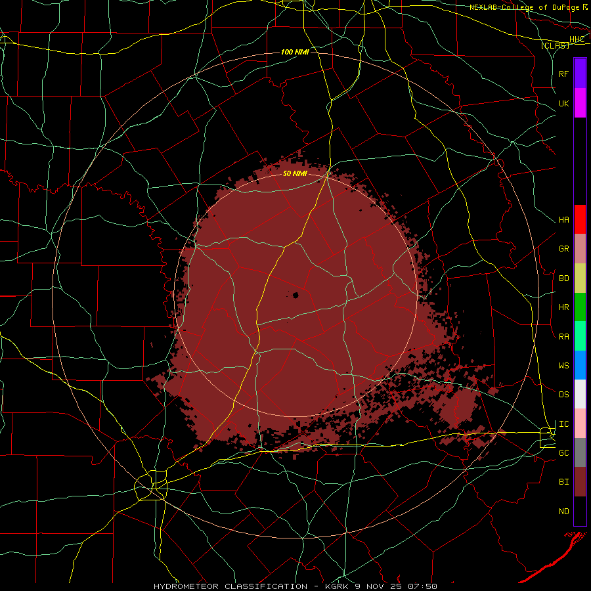
Task: Click the black radar site dot at center
Action: pyautogui.click(x=295, y=295)
